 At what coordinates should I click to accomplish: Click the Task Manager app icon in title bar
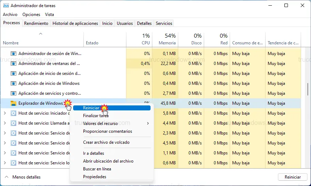[x=5, y=6]
